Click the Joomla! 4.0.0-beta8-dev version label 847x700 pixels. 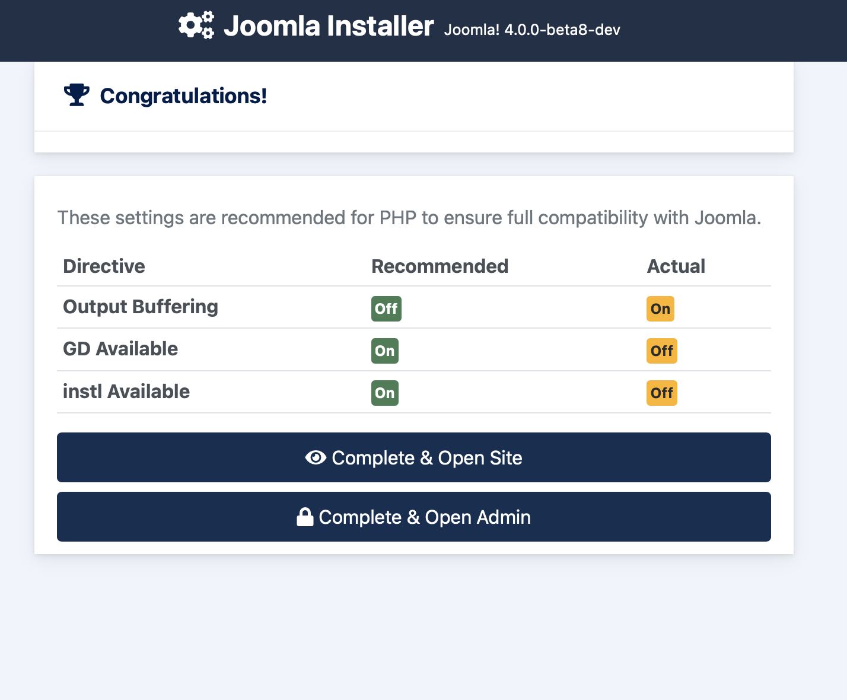532,30
